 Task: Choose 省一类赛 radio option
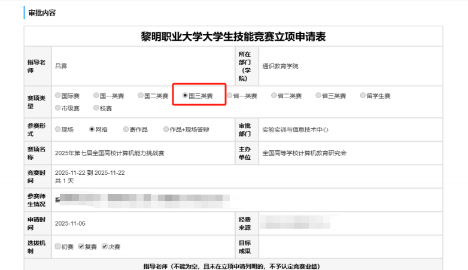pos(230,96)
